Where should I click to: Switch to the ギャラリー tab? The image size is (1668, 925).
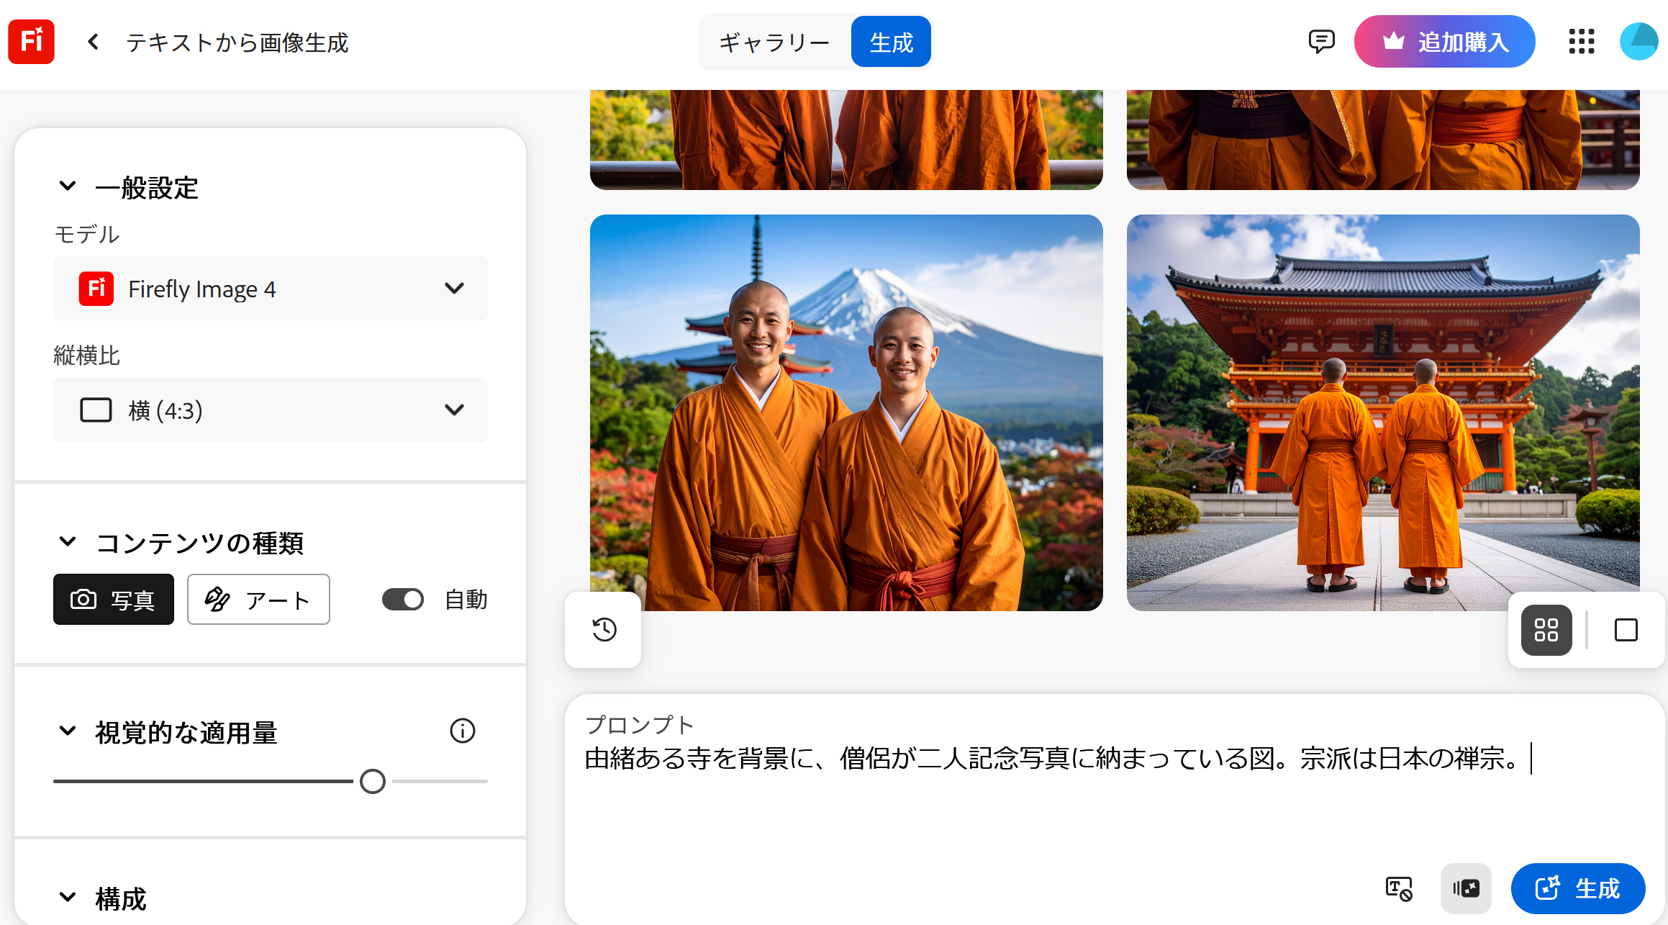pyautogui.click(x=775, y=42)
